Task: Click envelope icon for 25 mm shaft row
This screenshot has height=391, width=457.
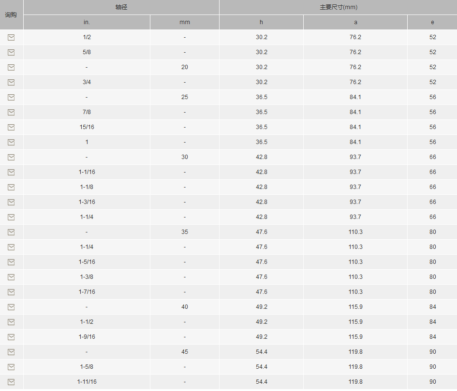Action: coord(11,97)
